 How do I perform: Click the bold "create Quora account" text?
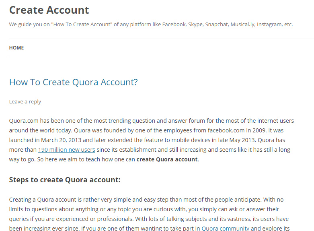[x=167, y=159]
